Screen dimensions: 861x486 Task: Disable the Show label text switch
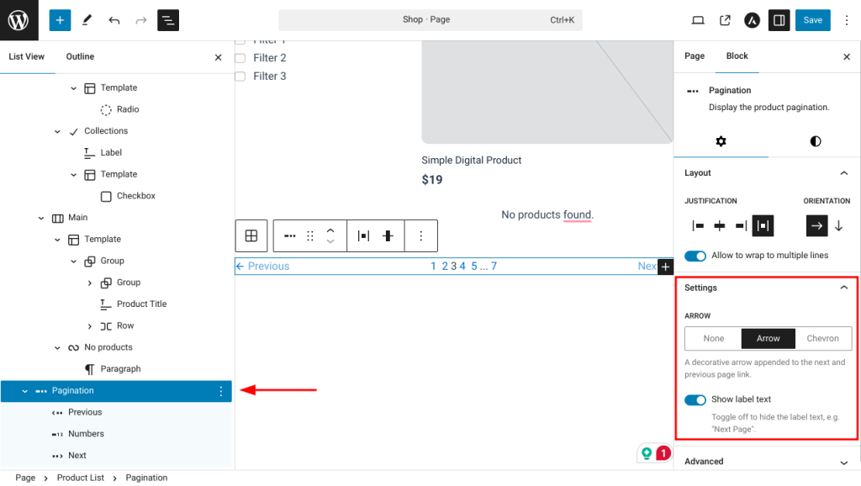695,400
